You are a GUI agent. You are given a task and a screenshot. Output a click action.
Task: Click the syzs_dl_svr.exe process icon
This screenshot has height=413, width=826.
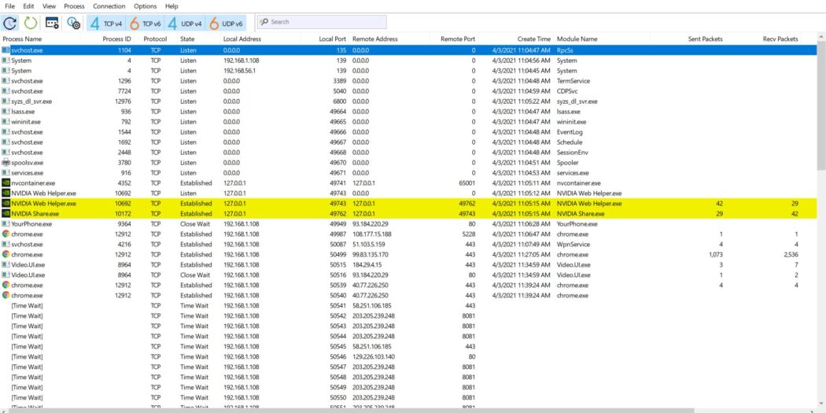click(6, 101)
